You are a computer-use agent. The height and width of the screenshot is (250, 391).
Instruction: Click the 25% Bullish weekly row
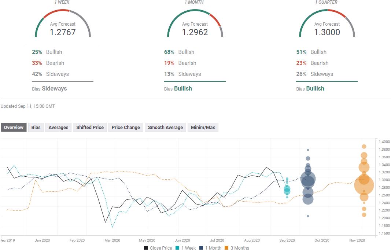coord(47,52)
